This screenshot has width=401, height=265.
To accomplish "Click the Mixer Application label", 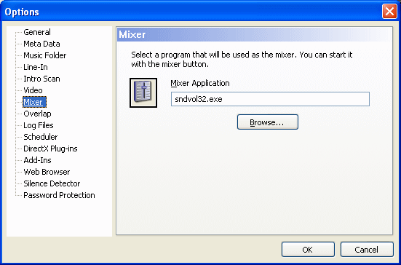I will click(x=200, y=83).
